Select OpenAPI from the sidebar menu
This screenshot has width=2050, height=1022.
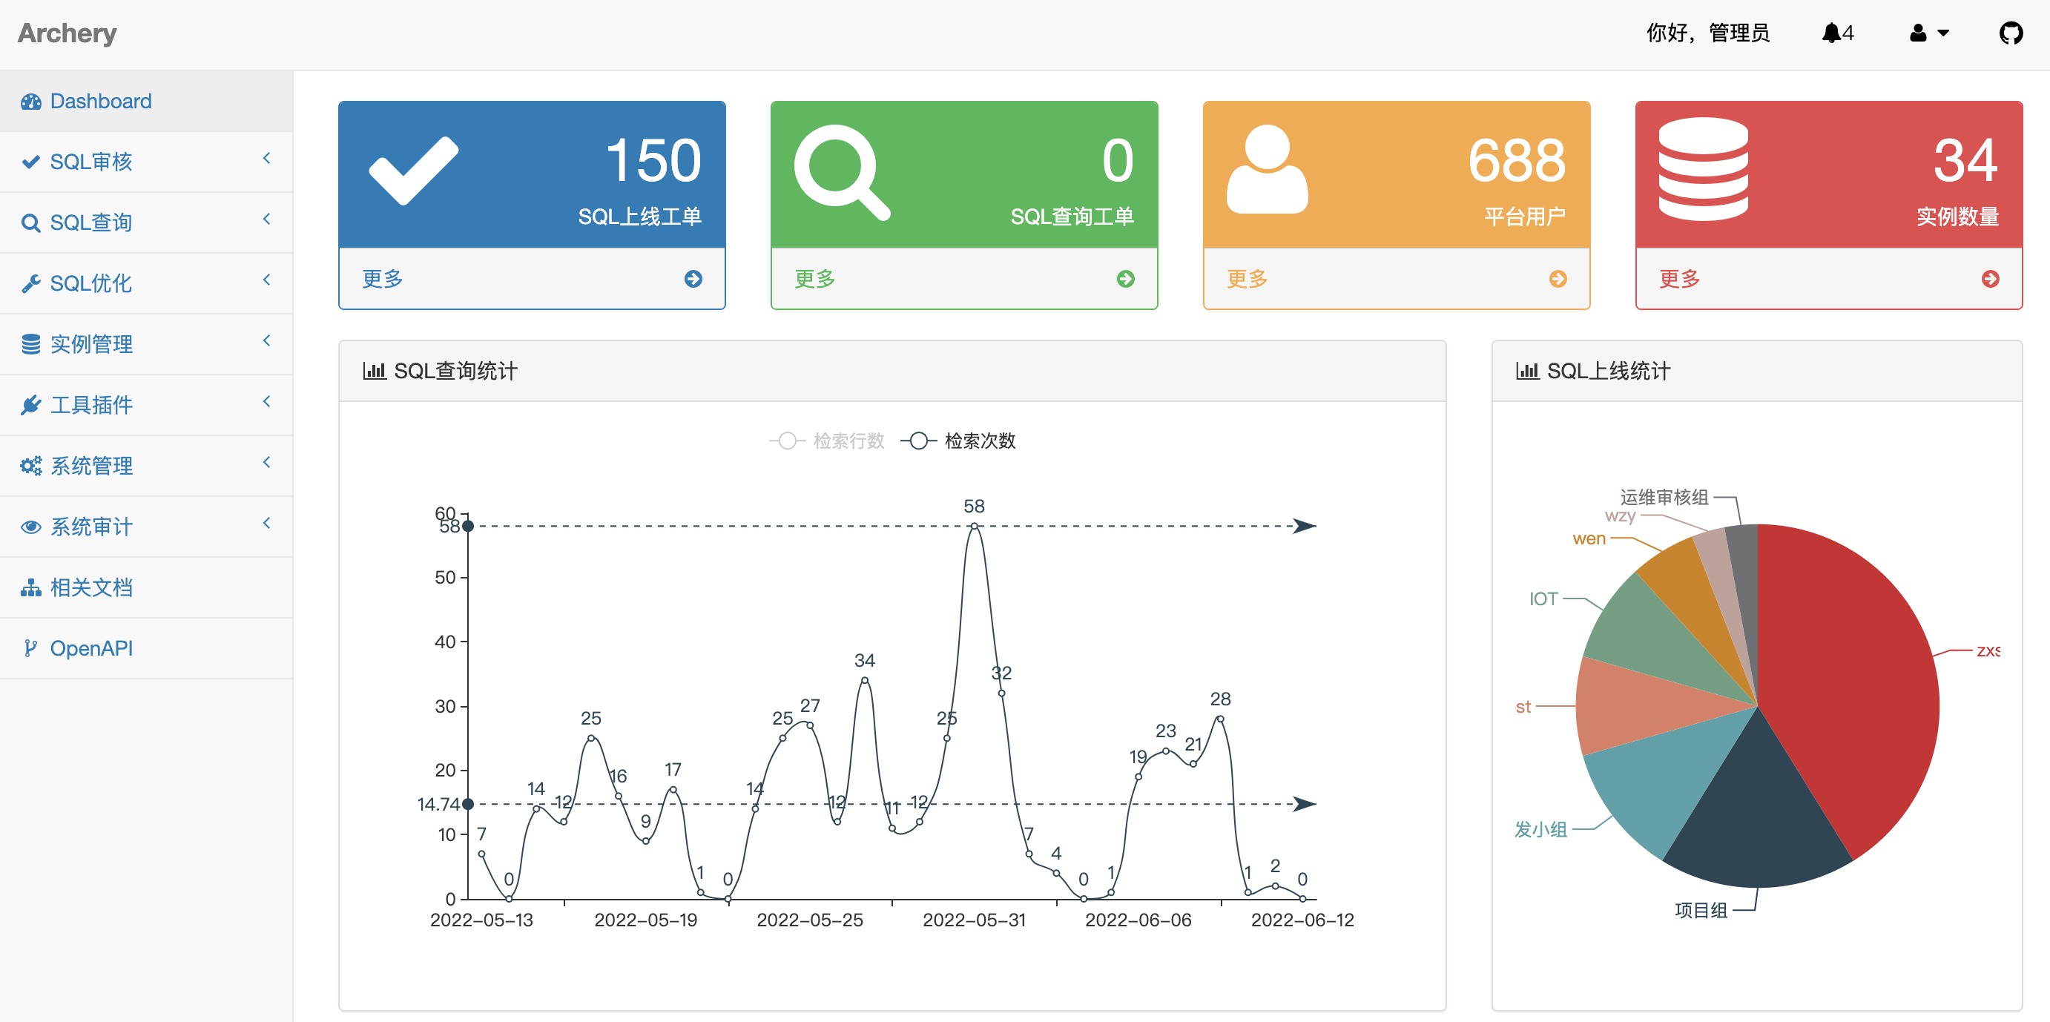(91, 648)
